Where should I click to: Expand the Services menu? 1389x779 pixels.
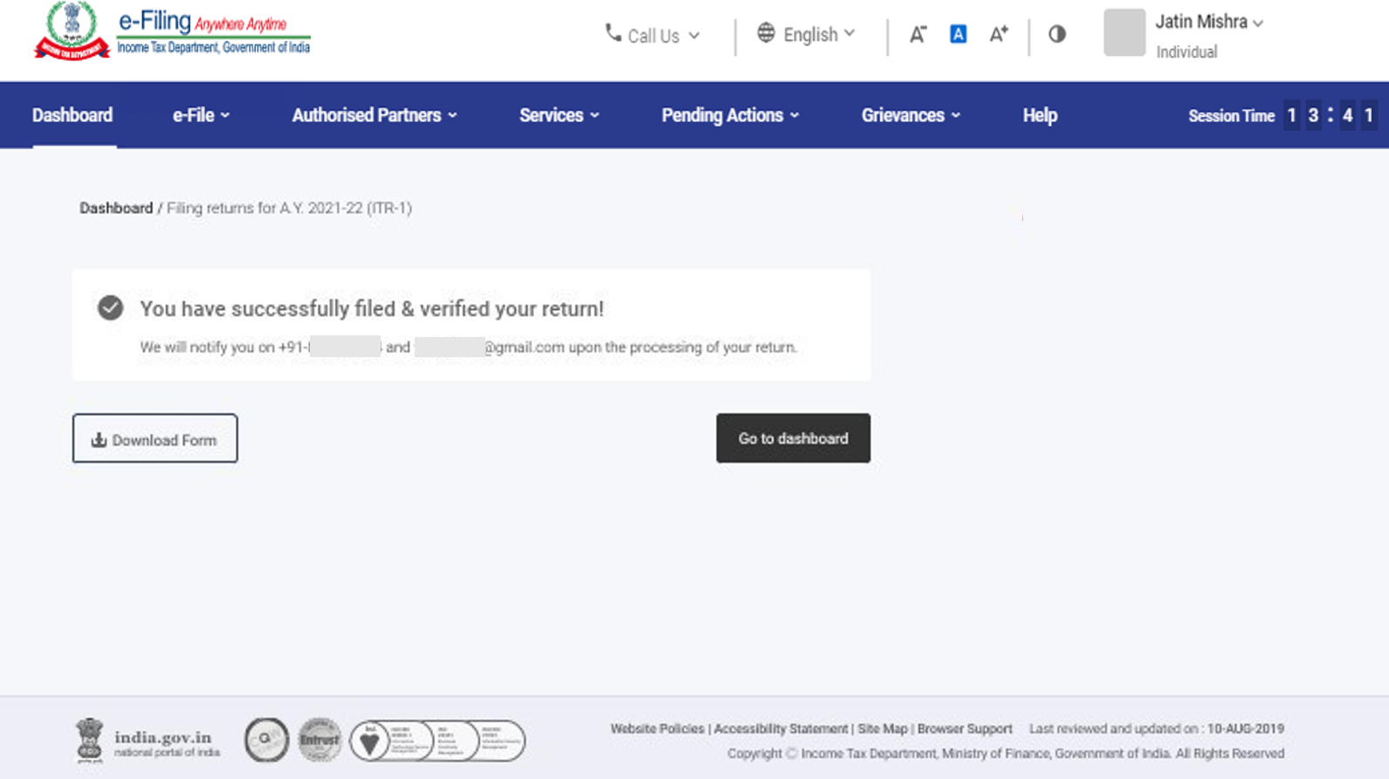(559, 115)
